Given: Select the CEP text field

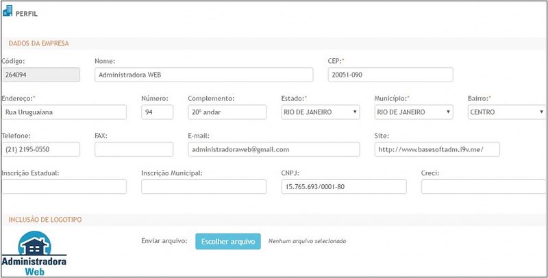Looking at the screenshot, I should (x=390, y=75).
